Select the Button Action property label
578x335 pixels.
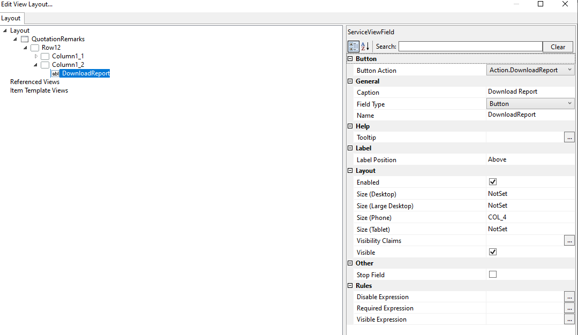[377, 70]
